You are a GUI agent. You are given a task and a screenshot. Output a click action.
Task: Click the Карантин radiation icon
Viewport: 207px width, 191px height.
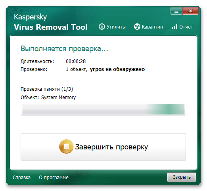point(137,27)
